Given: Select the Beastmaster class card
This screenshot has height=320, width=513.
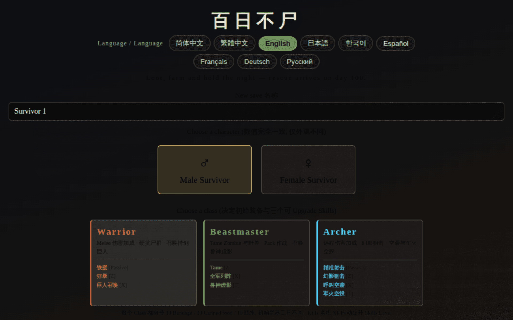Looking at the screenshot, I should tap(256, 263).
